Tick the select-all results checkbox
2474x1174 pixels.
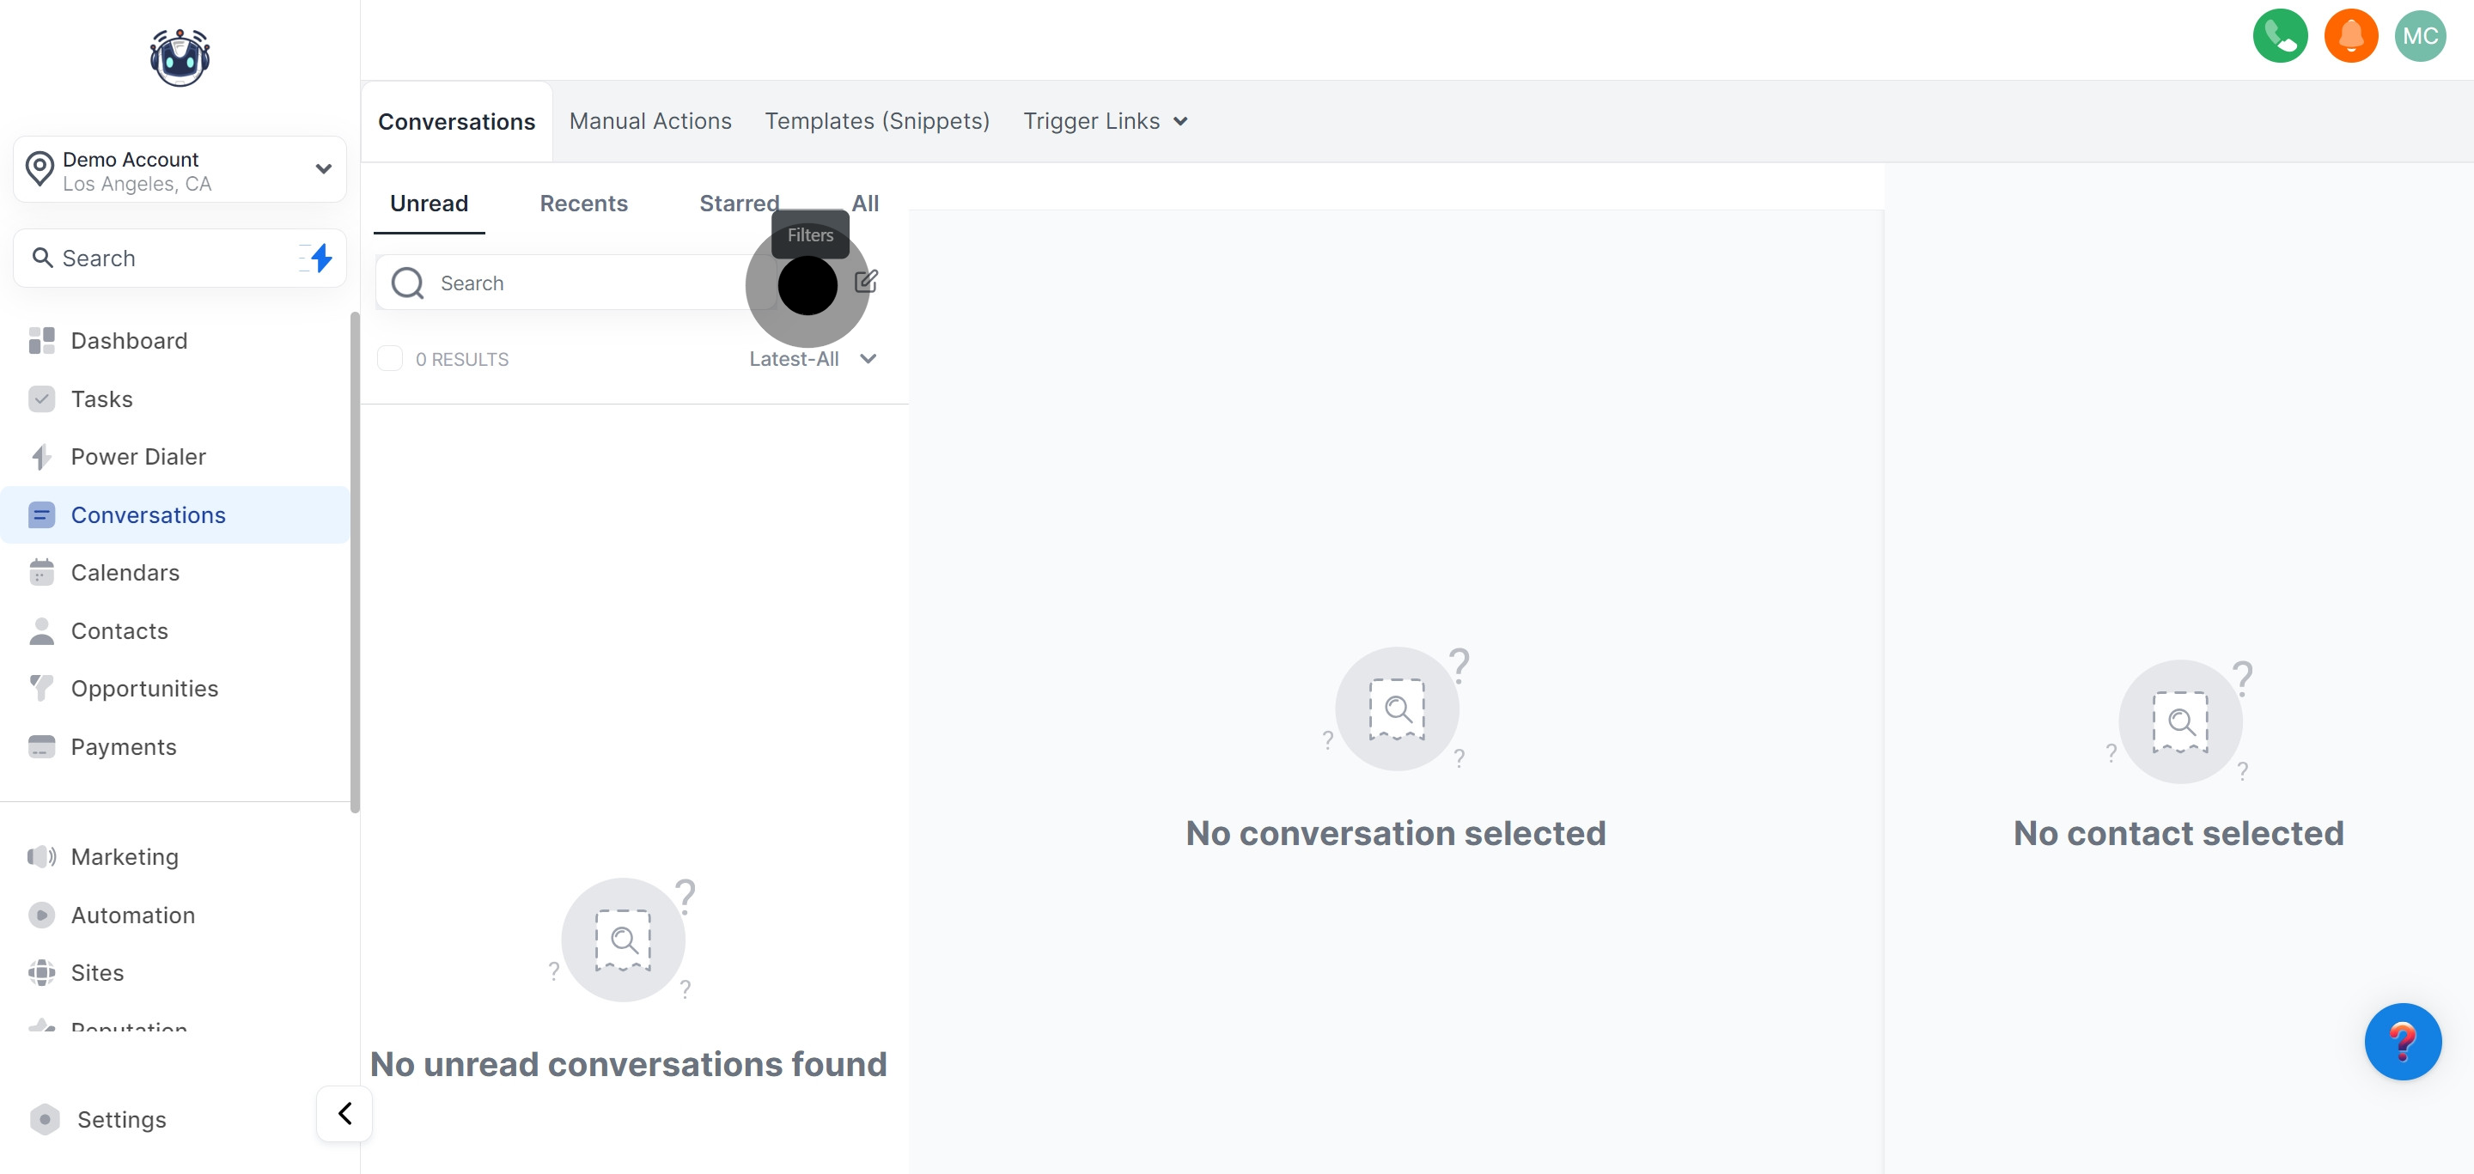point(390,359)
